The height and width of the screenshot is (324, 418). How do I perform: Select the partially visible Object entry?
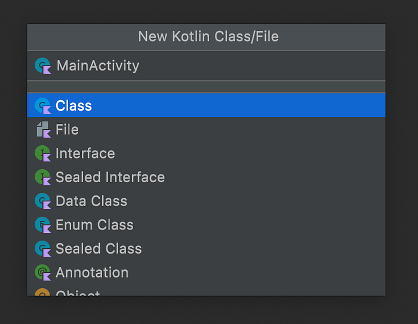click(206, 290)
